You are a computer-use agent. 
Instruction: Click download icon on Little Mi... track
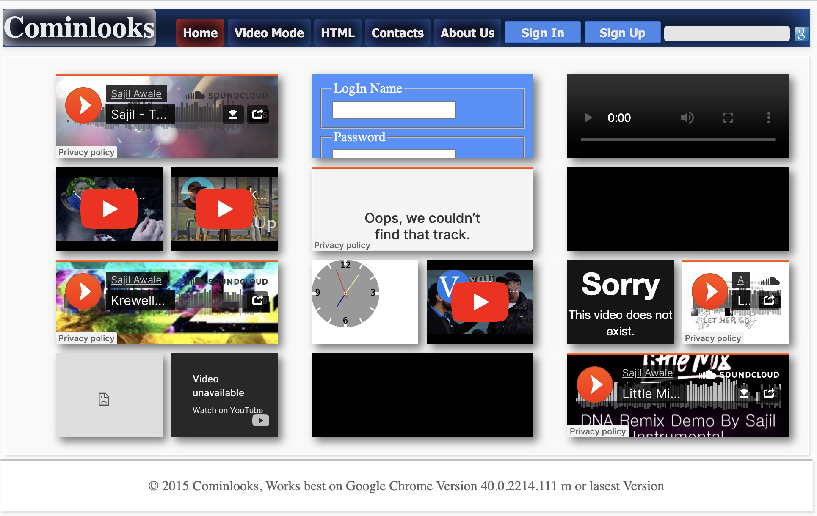744,393
